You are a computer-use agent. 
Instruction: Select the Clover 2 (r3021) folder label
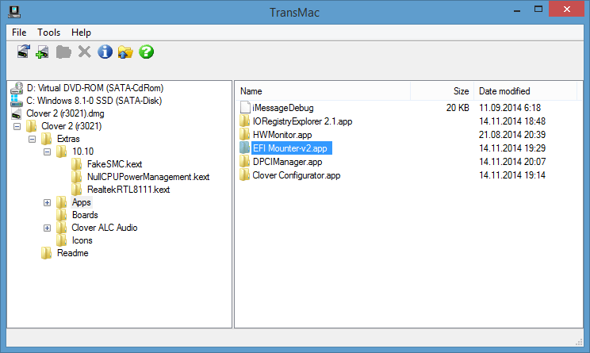click(x=71, y=126)
